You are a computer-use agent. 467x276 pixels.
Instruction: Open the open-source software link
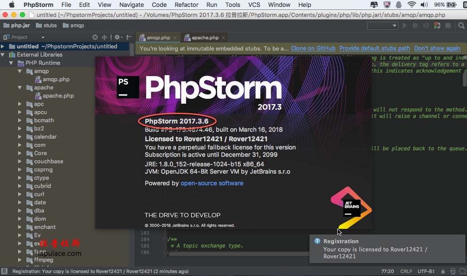212,183
